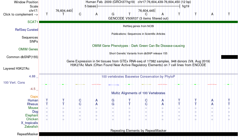Click the Sequences track label

point(30,37)
